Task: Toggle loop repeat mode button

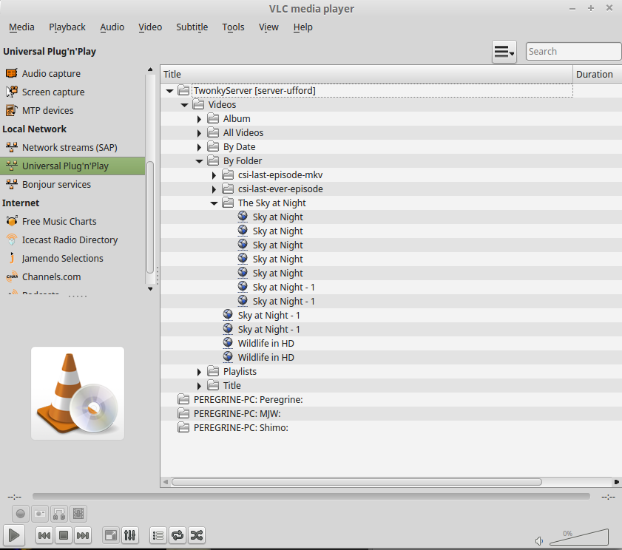Action: [178, 536]
